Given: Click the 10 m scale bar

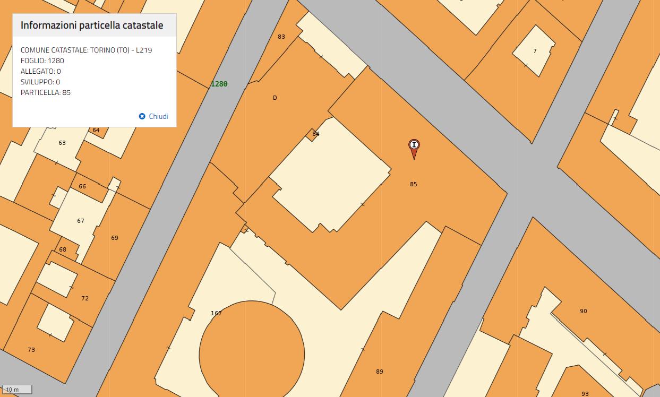Looking at the screenshot, I should coord(16,390).
